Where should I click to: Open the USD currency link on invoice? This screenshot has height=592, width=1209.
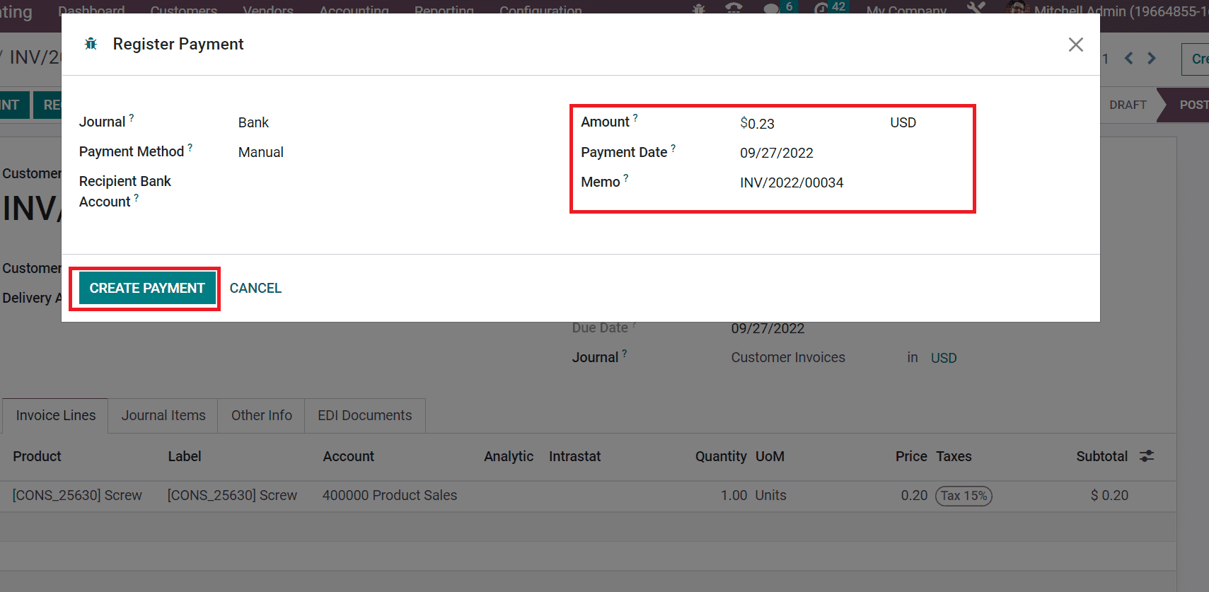(944, 358)
